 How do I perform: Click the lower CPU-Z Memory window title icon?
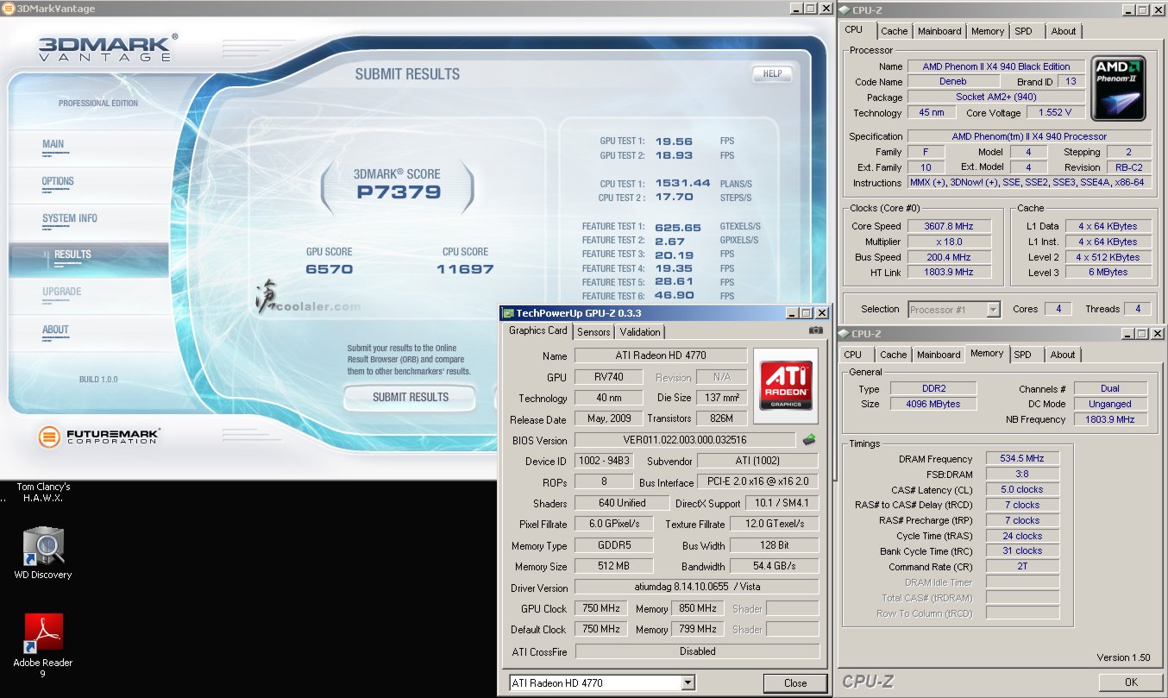(x=845, y=333)
